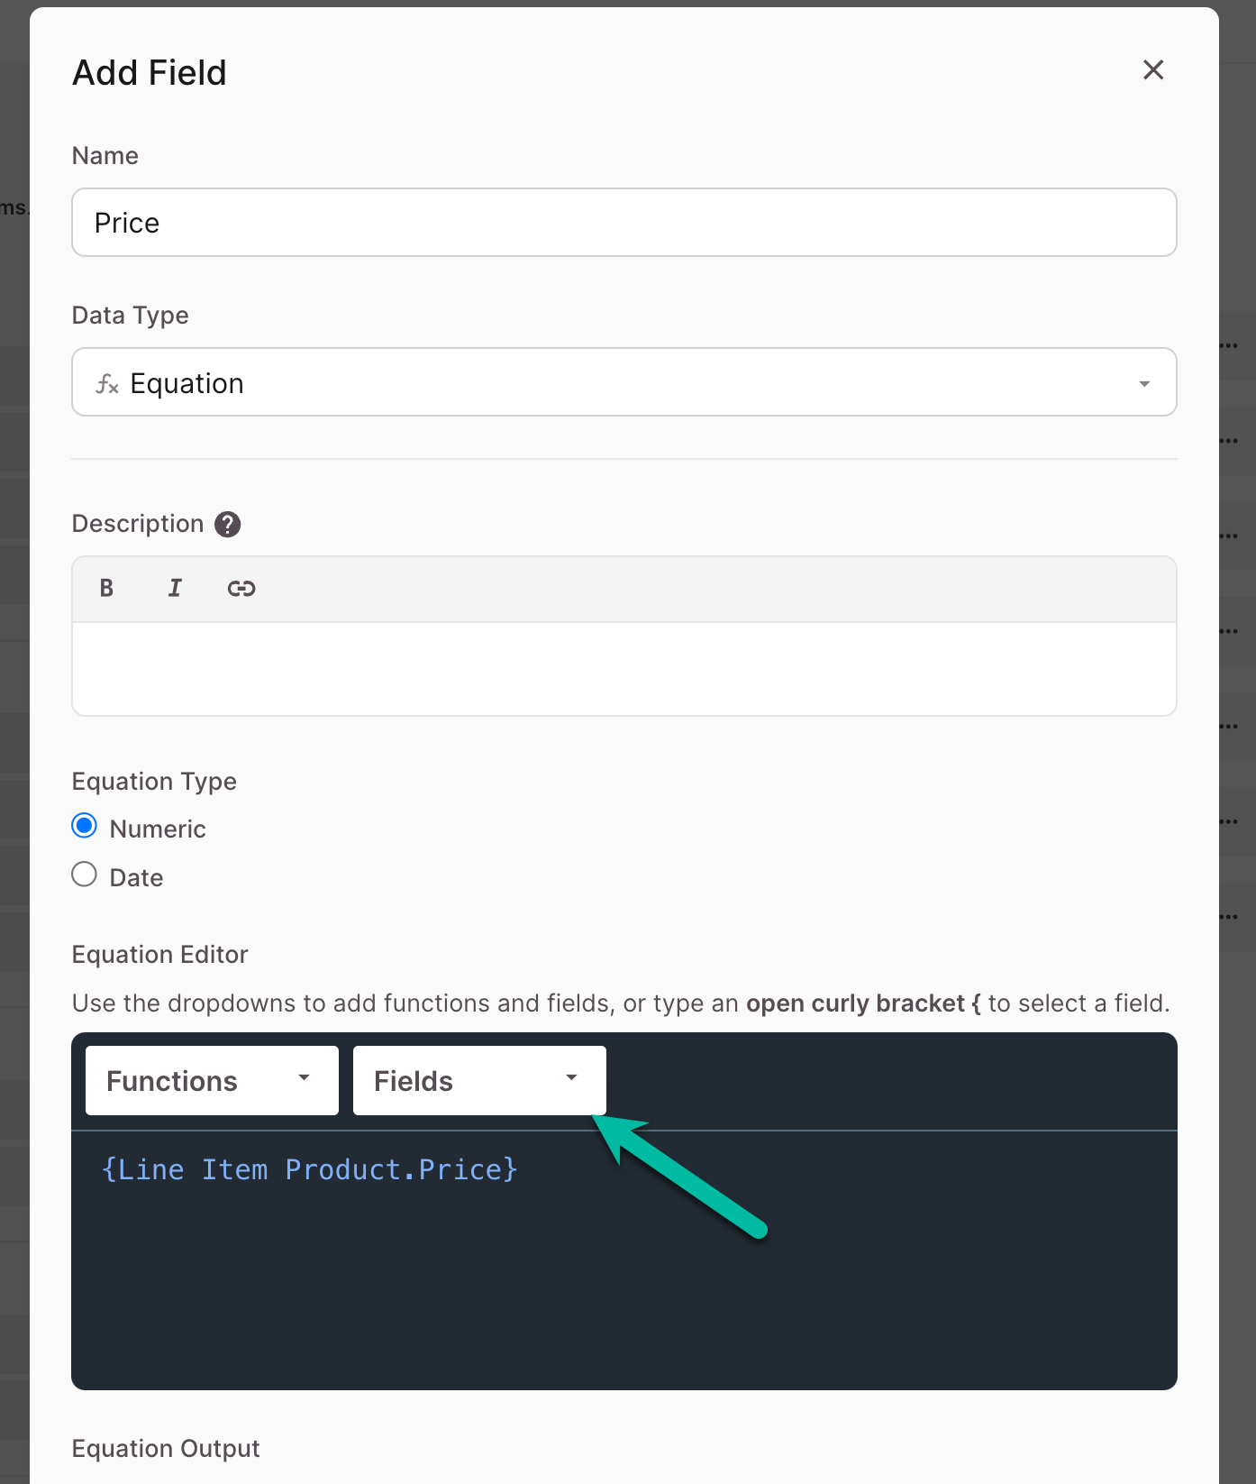Click the fx icon in Data Type field
Image resolution: width=1256 pixels, height=1484 pixels.
tap(107, 384)
